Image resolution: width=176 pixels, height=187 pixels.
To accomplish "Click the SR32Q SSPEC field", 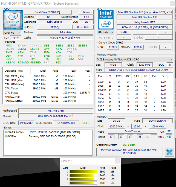I will (x=54, y=27).
